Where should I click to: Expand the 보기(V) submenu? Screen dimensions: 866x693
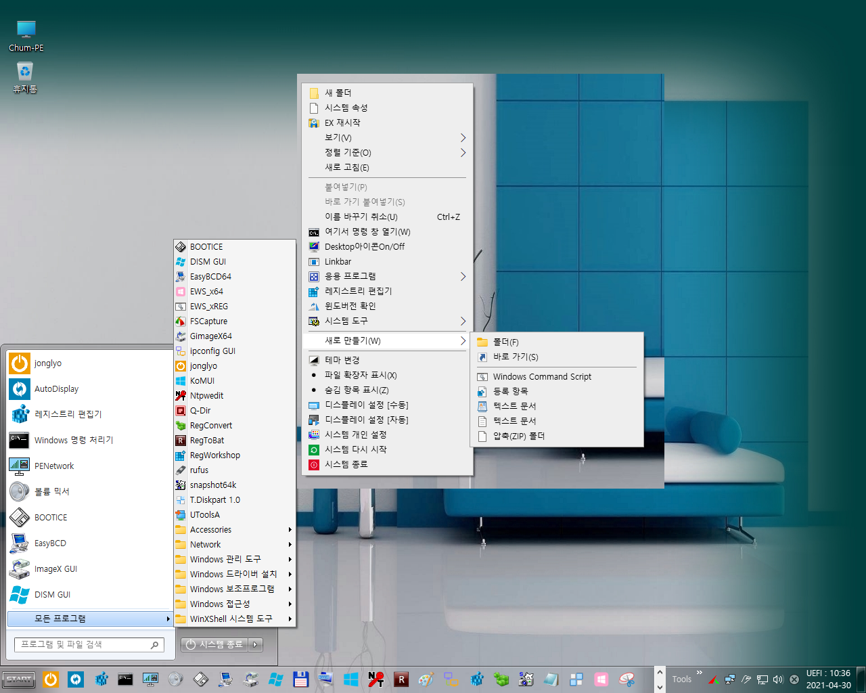click(388, 138)
